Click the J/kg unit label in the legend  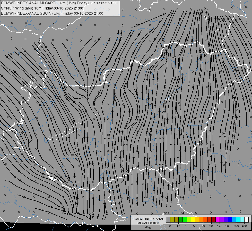148,227
